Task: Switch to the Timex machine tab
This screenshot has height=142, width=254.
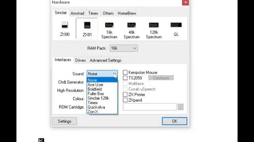Action: (x=93, y=13)
